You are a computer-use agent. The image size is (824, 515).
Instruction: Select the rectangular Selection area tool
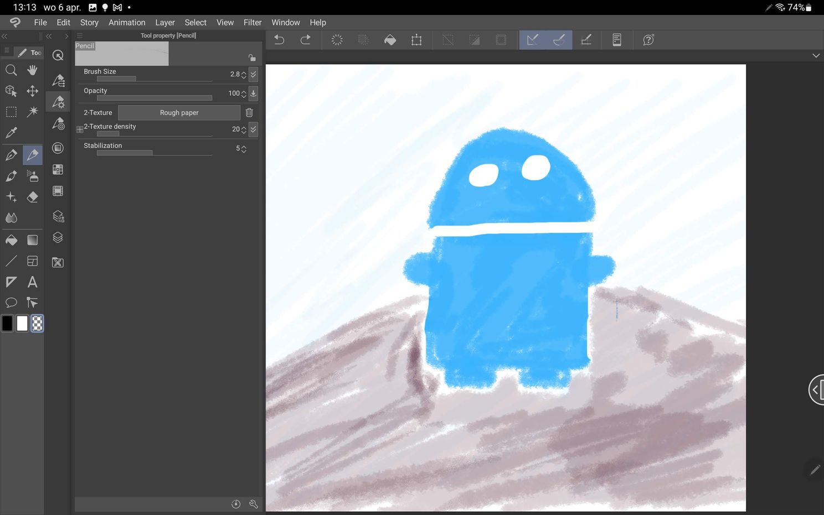pyautogui.click(x=11, y=112)
